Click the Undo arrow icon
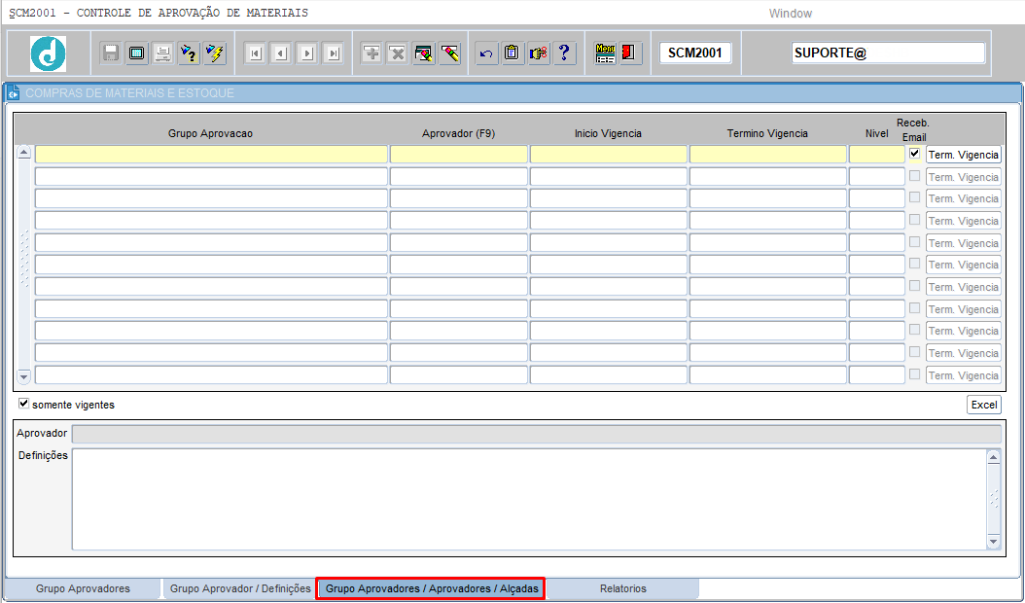The image size is (1025, 603). tap(485, 53)
